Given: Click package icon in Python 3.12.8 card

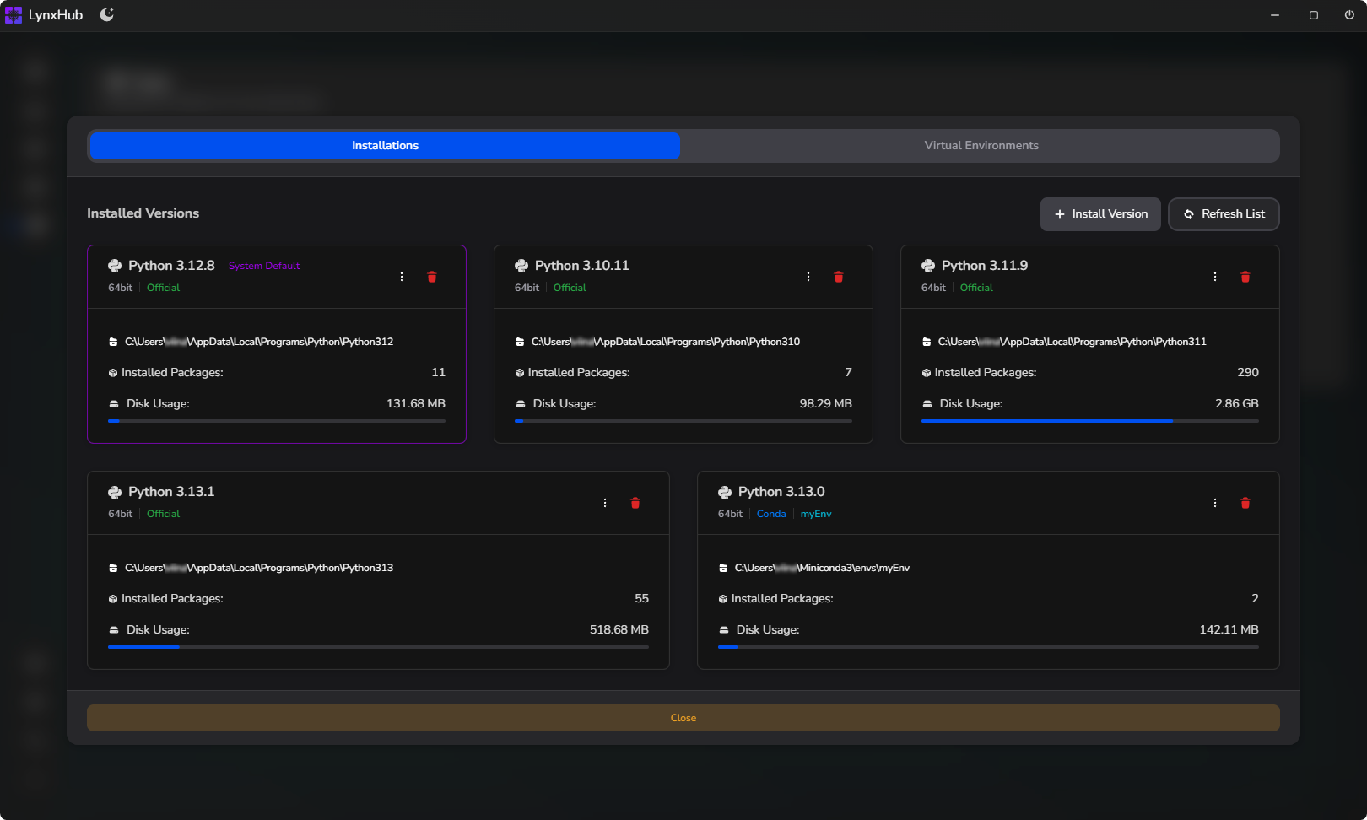Looking at the screenshot, I should (113, 373).
